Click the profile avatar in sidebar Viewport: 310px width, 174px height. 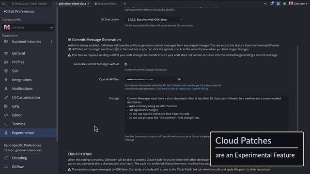(7, 28)
